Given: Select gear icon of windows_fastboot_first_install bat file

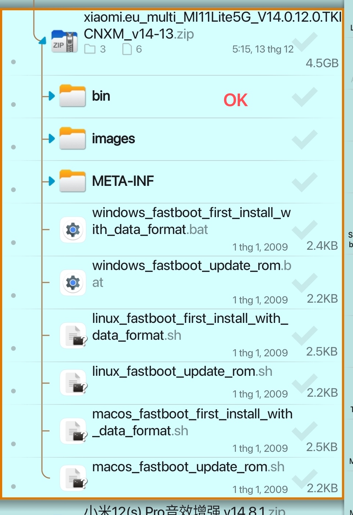Looking at the screenshot, I should tap(73, 230).
